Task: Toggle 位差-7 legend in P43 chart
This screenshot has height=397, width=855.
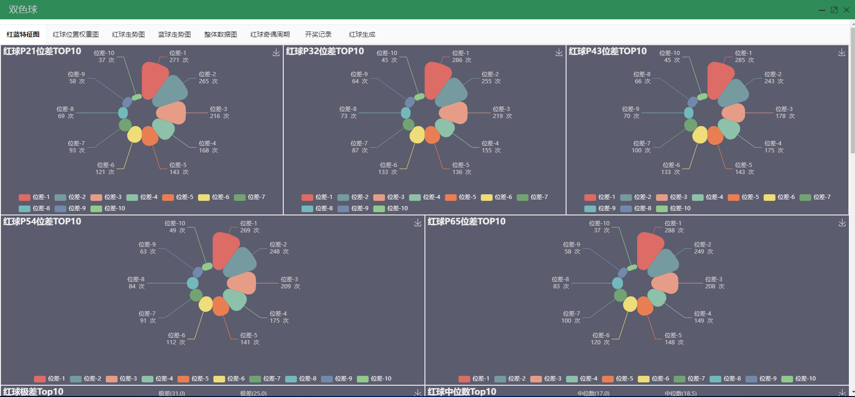Action: (x=815, y=197)
